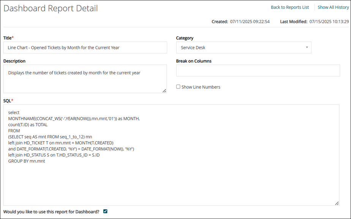Click the left join HD_STATUS line in SQL
This screenshot has width=351, height=219.
54,155
